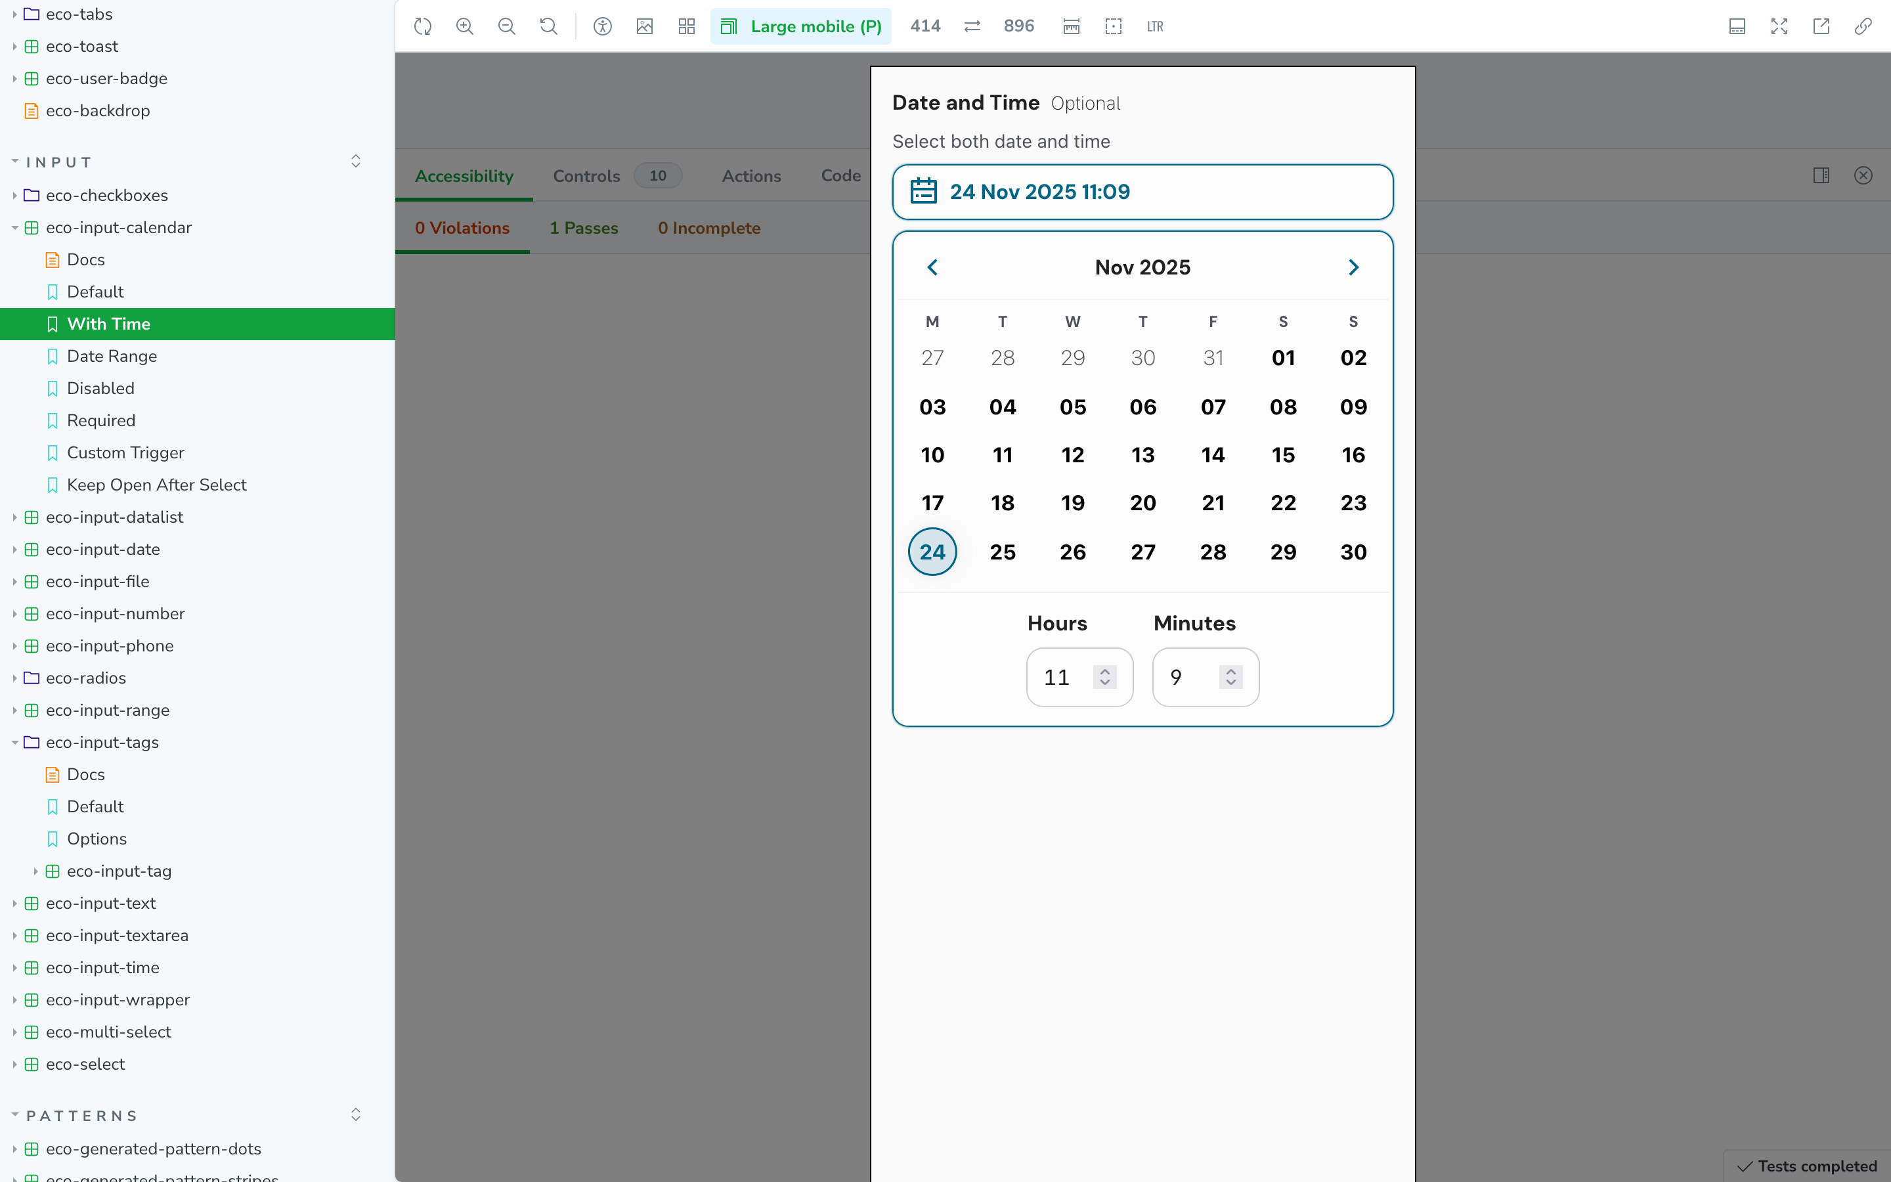Copy story link icon
The width and height of the screenshot is (1891, 1182).
click(1863, 26)
